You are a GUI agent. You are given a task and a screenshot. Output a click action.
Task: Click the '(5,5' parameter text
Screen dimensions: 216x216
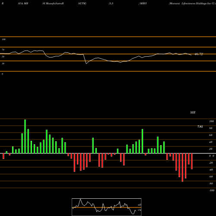pos(111,3)
